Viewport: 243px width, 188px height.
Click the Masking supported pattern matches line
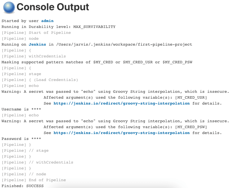pos(97,62)
